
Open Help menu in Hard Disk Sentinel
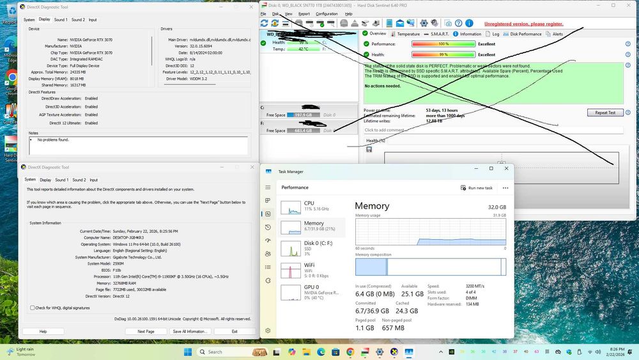pyautogui.click(x=348, y=14)
